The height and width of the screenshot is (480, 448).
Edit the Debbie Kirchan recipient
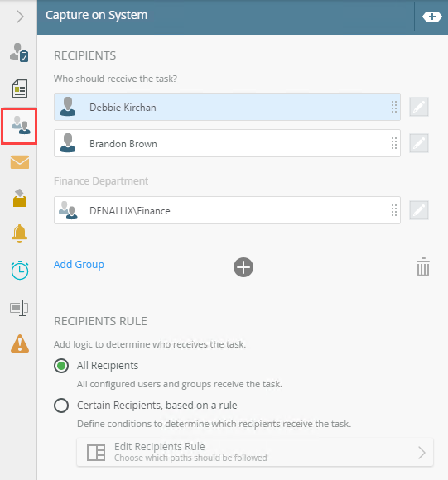[x=419, y=107]
